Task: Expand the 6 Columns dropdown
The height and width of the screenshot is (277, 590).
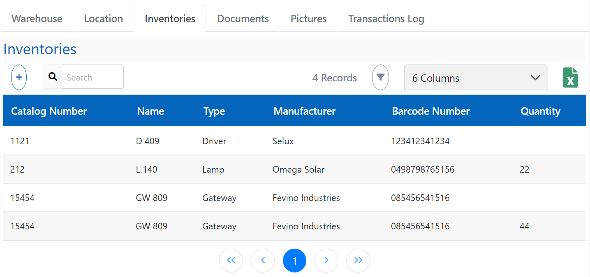Action: tap(476, 78)
